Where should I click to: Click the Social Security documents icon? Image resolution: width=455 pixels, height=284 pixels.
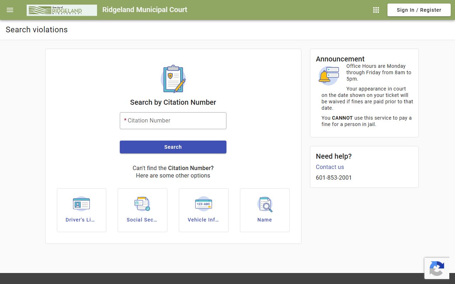[x=142, y=204]
